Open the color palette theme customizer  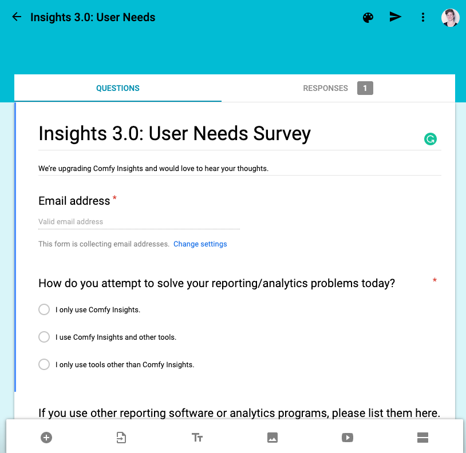tap(368, 17)
